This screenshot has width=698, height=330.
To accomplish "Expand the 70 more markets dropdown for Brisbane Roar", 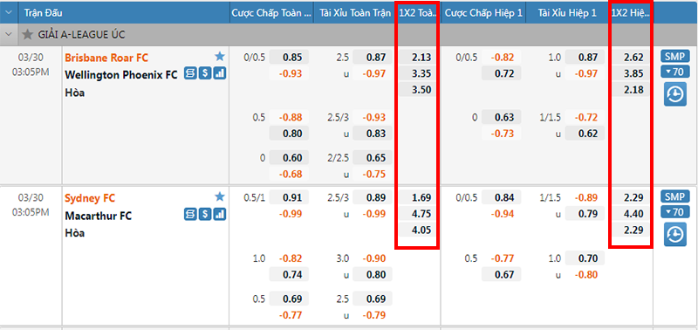I will (x=675, y=72).
